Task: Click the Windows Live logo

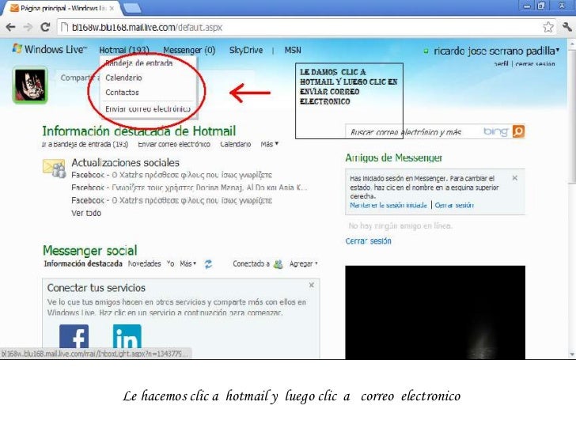Action: [x=50, y=49]
